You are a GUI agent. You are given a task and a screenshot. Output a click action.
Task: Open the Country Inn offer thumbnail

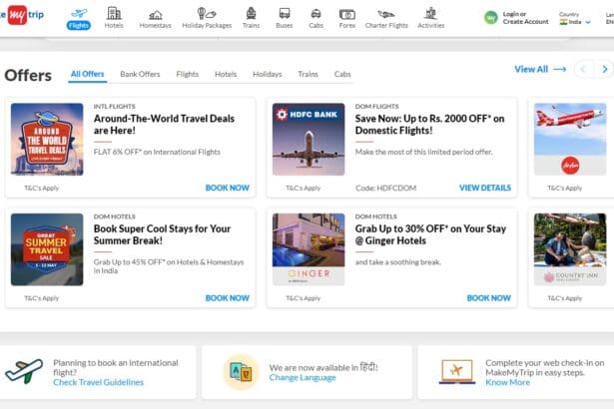click(x=570, y=249)
